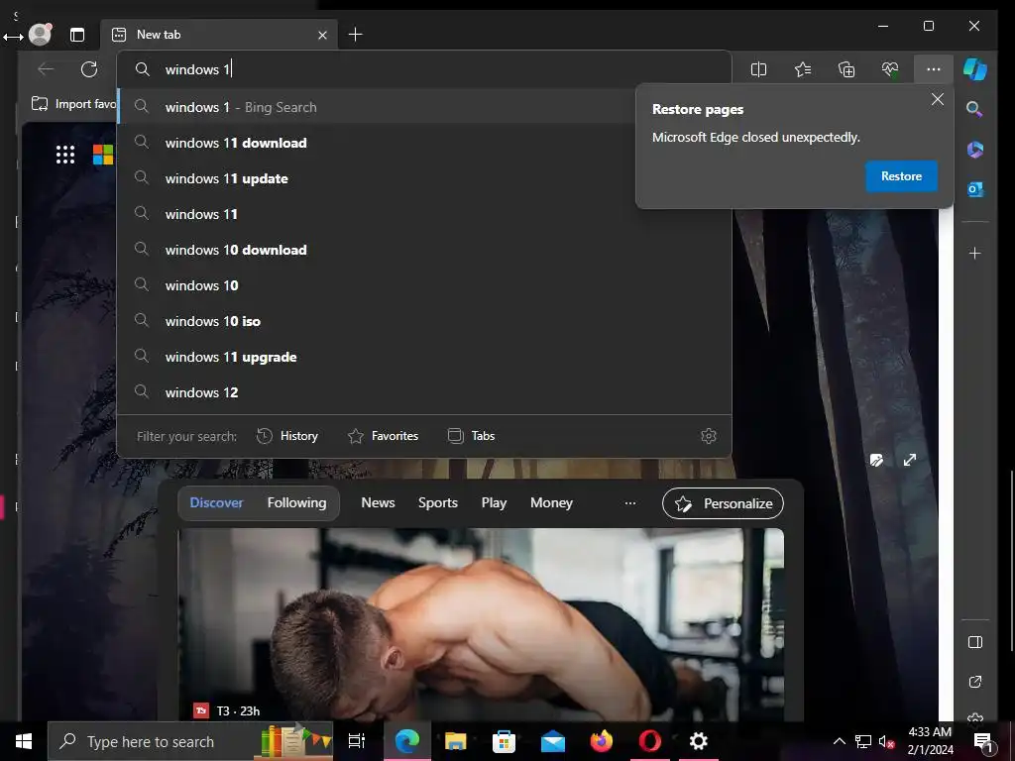Switch to the Discover feed tab
This screenshot has width=1015, height=761.
pos(216,502)
